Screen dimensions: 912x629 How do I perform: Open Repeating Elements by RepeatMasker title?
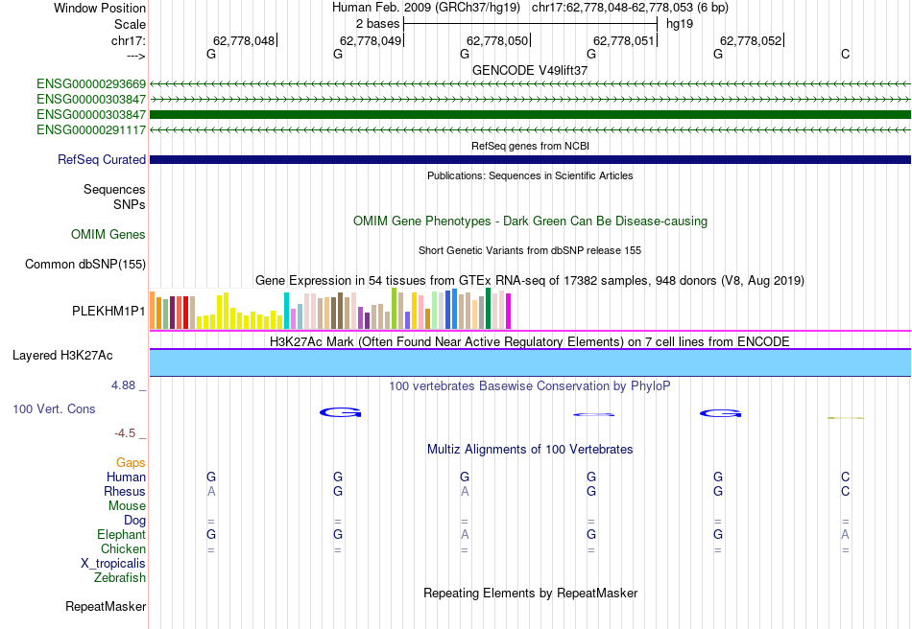(530, 593)
